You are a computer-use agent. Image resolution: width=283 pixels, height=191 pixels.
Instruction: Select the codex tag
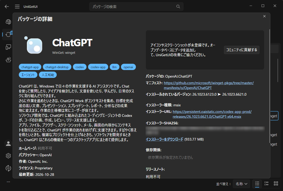coord(80,67)
